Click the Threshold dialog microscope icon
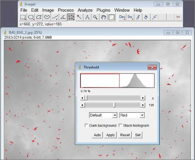Image resolution: width=195 pixels, height=160 pixels. 80,67
